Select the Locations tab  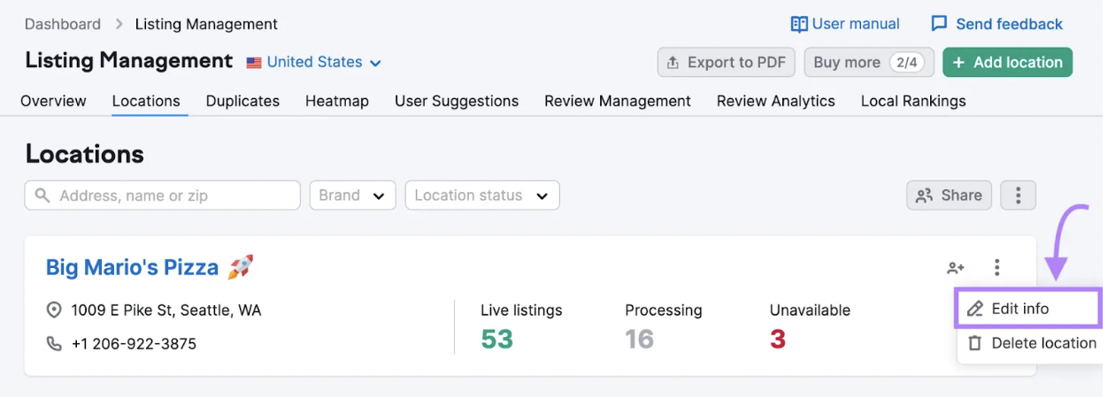click(146, 101)
